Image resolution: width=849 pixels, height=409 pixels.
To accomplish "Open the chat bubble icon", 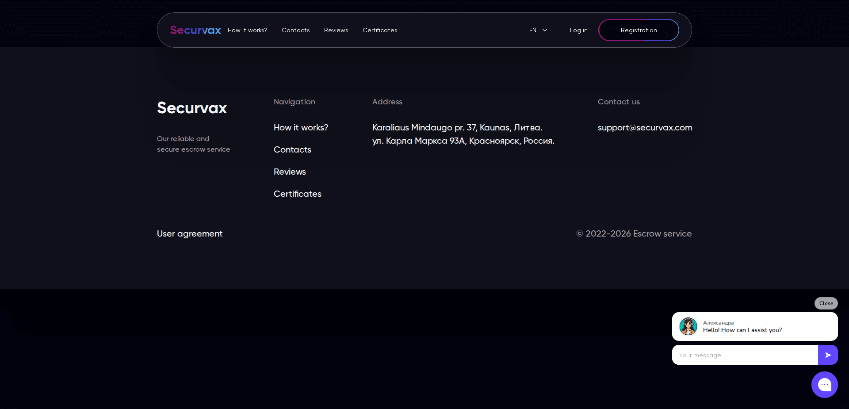I will (824, 385).
